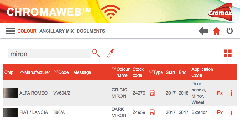Open formula Fx for GRIGIO MIRON
Image resolution: width=245 pixels, height=123 pixels.
click(x=220, y=93)
